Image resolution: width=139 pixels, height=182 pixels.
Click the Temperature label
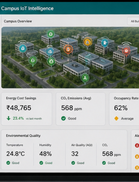coord(14,145)
